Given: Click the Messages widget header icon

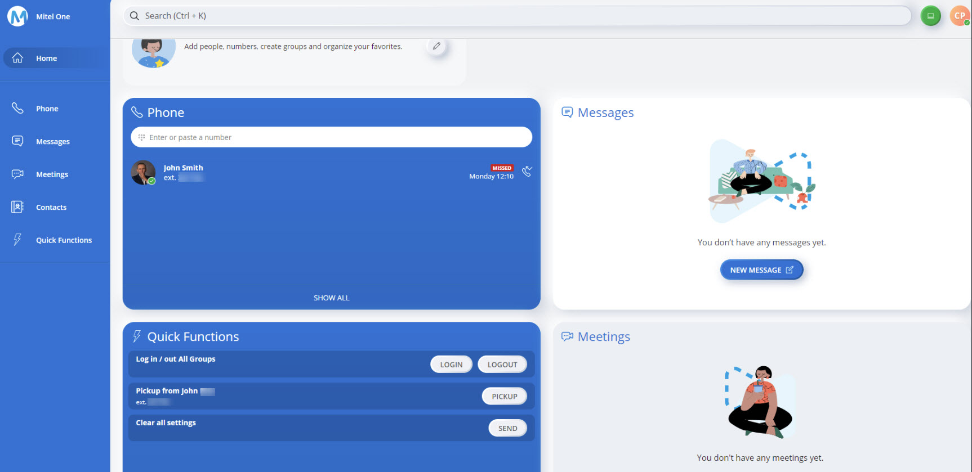Looking at the screenshot, I should [x=567, y=113].
